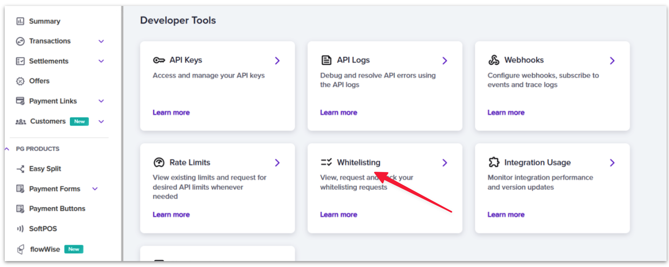Click the New badge beside flowWise
This screenshot has height=267, width=669.
[74, 249]
